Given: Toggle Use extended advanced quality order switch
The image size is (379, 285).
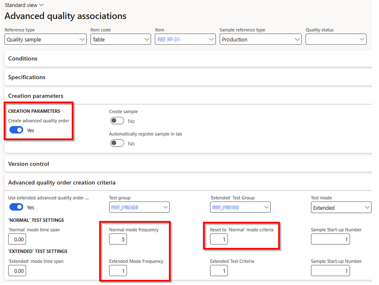Looking at the screenshot, I should (x=16, y=207).
